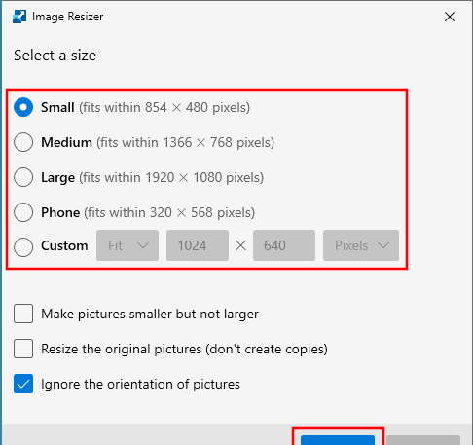Click the Image Resizer app icon
Viewport: 473px width, 445px height.
pyautogui.click(x=19, y=17)
